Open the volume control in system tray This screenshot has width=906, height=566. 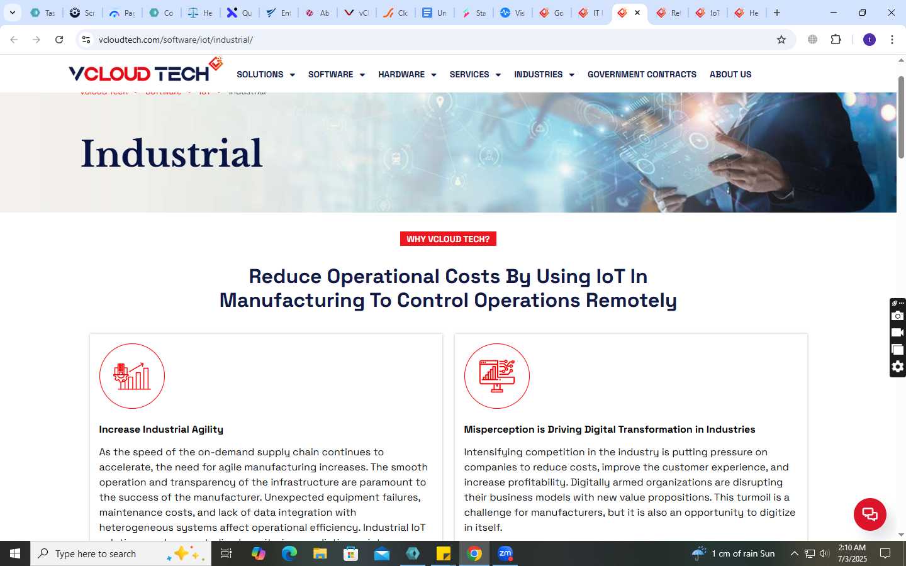click(824, 553)
